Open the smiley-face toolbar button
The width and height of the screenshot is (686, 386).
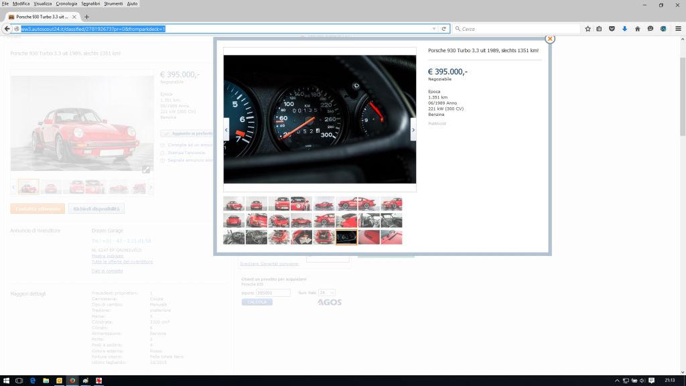pos(650,29)
